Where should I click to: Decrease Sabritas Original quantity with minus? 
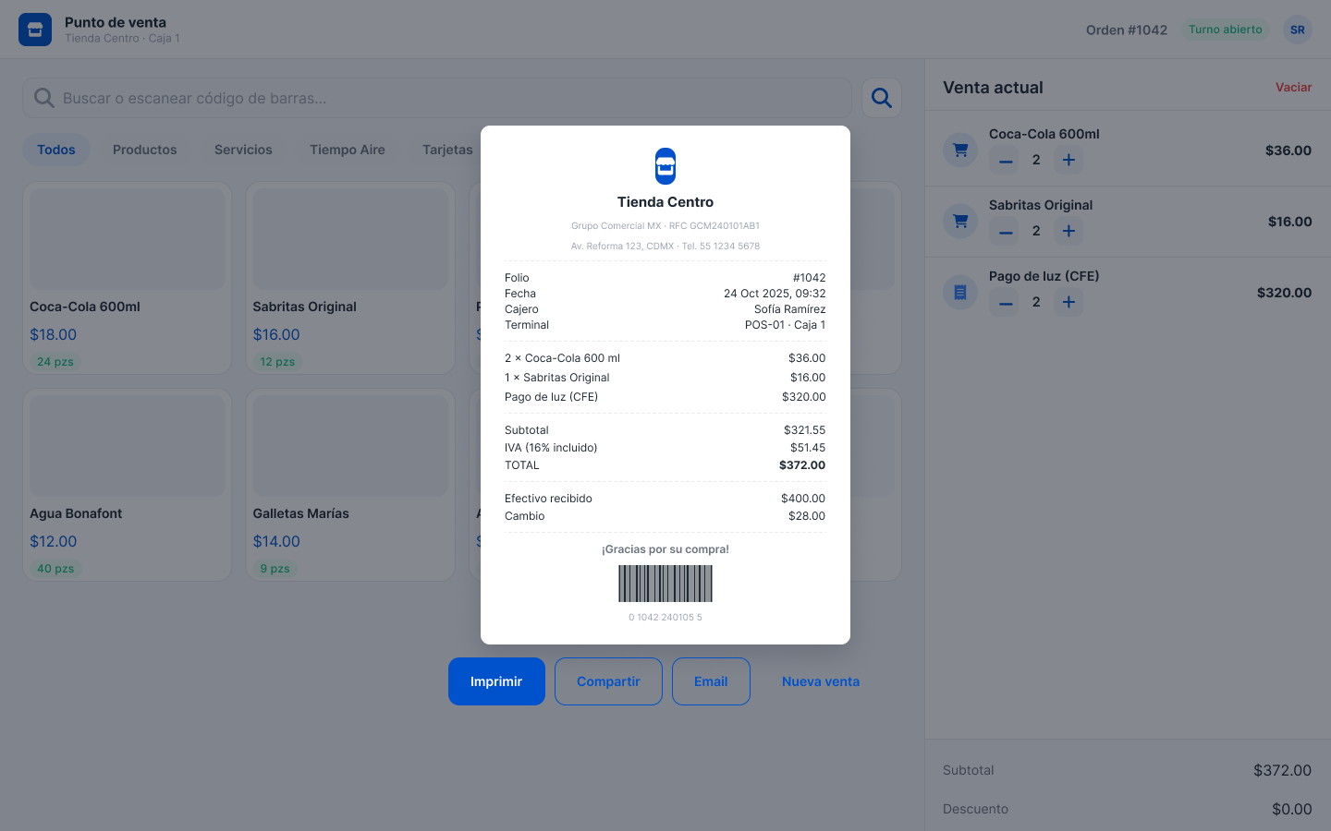coord(1006,231)
